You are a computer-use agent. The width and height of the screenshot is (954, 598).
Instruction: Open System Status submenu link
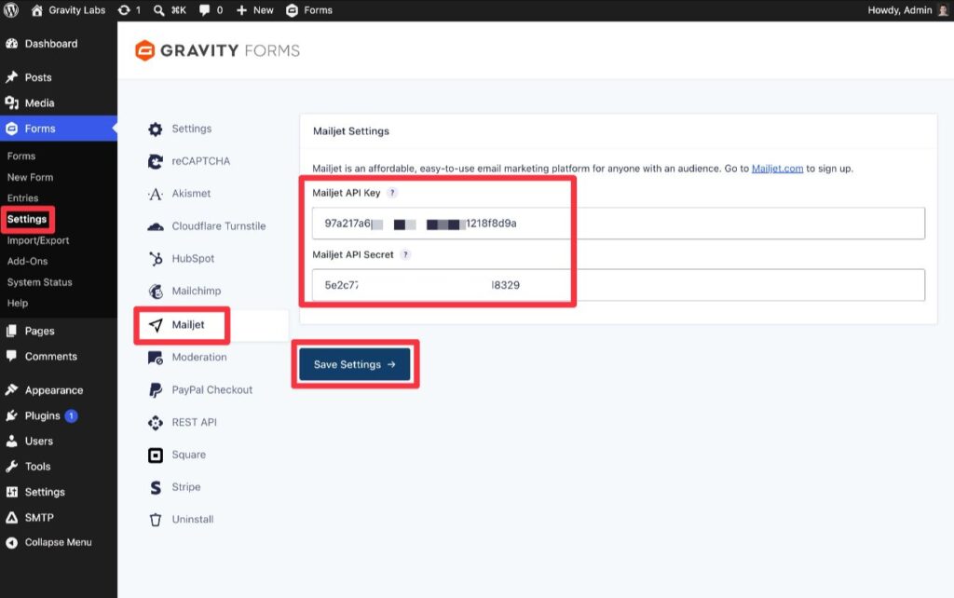[39, 282]
